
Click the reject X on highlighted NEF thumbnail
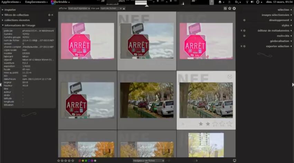[183, 124]
